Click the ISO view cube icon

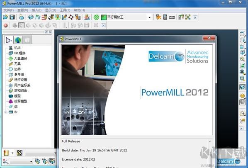(242, 52)
